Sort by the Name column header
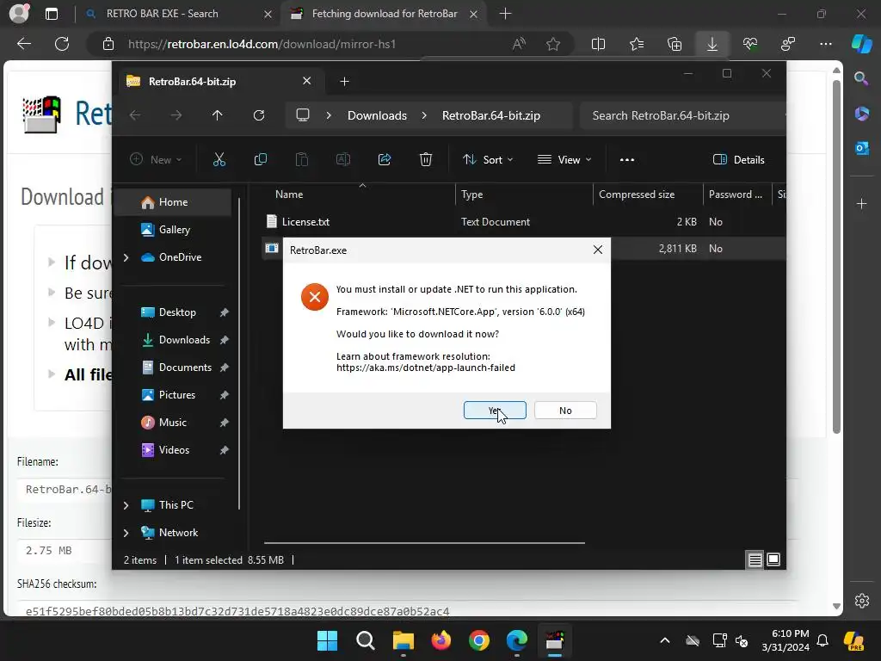 click(x=360, y=195)
